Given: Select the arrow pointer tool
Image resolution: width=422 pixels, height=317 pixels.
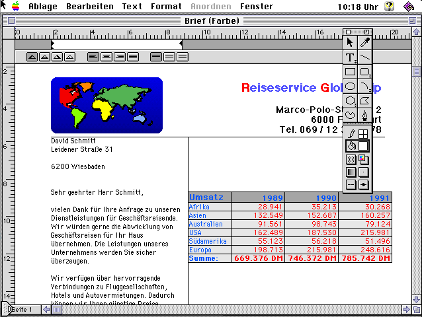Looking at the screenshot, I should point(350,43).
